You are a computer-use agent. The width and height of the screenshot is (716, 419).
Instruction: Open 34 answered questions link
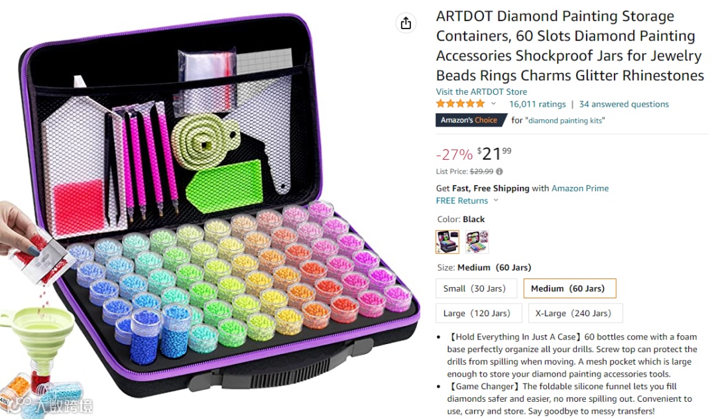[x=624, y=104]
